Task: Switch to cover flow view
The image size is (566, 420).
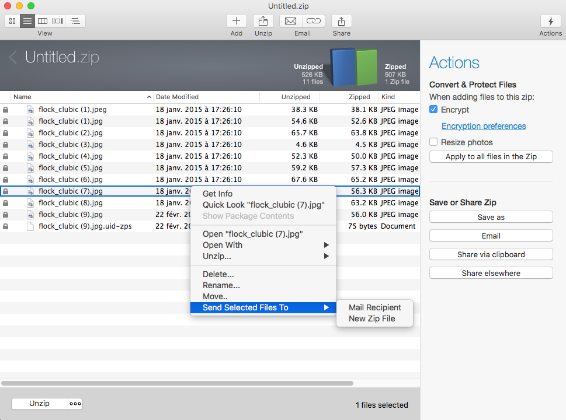Action: click(58, 21)
